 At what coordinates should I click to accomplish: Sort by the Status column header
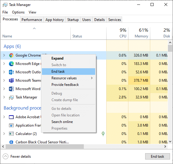coord(88,33)
